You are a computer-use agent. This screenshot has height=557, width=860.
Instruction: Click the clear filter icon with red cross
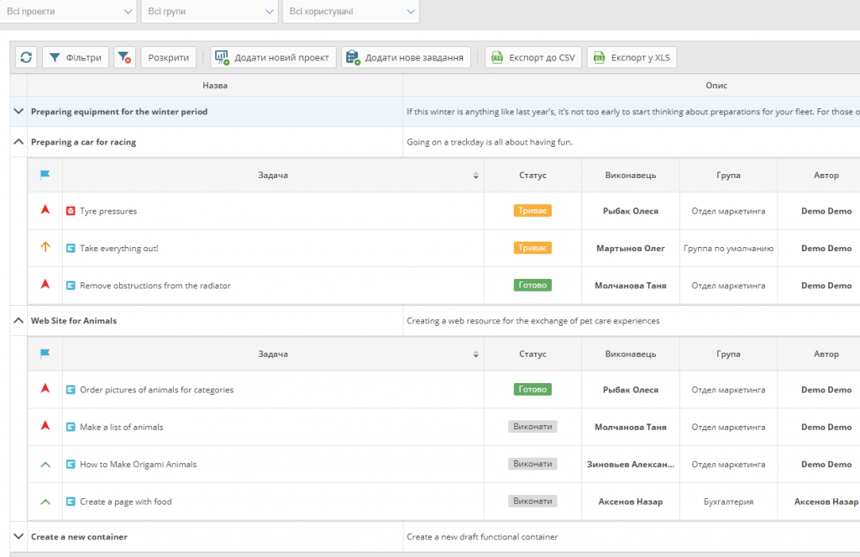coord(124,57)
